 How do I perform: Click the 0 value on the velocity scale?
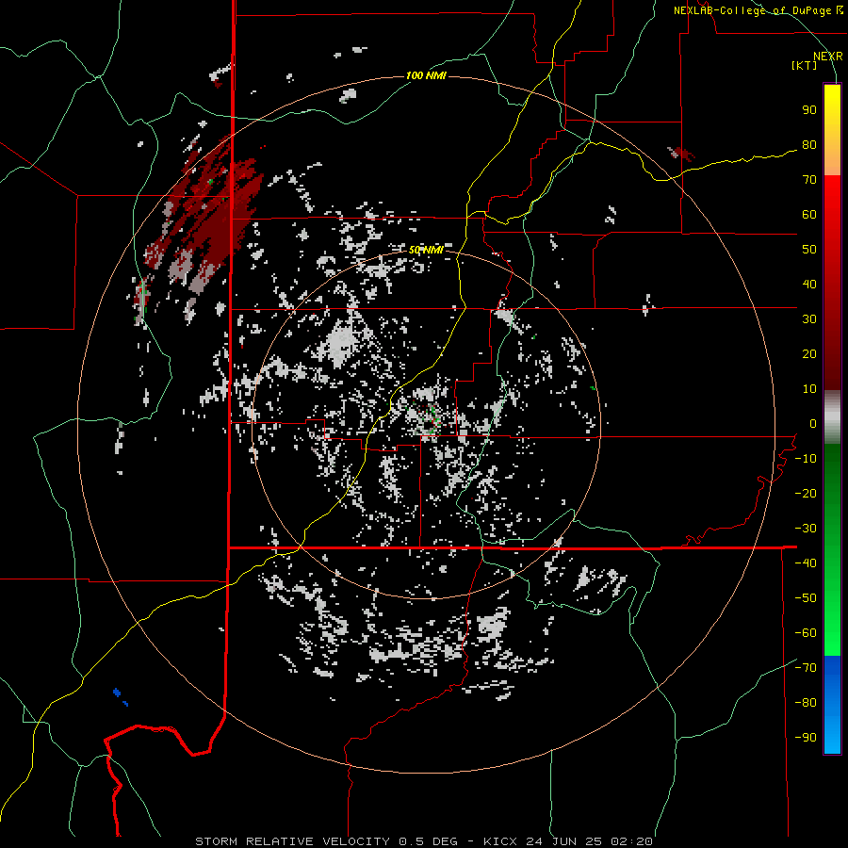click(812, 424)
